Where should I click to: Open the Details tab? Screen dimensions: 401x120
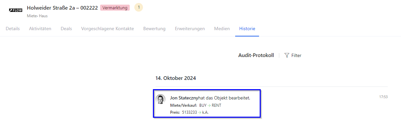tap(13, 29)
